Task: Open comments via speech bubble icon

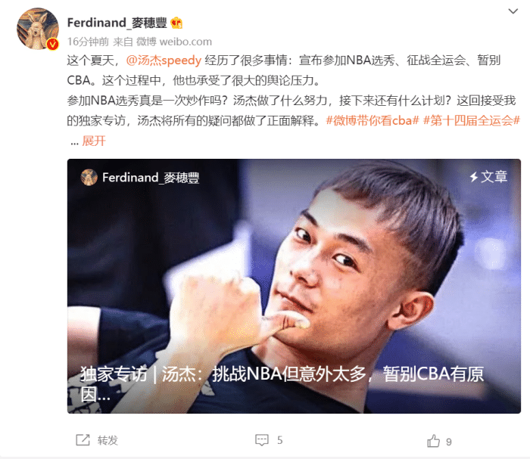Action: (262, 440)
